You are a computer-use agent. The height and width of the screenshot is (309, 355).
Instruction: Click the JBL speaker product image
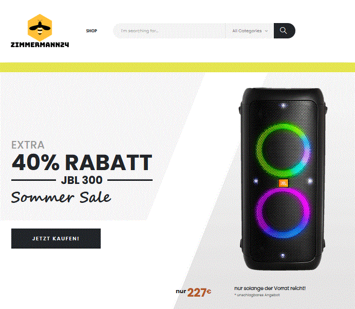tap(283, 179)
